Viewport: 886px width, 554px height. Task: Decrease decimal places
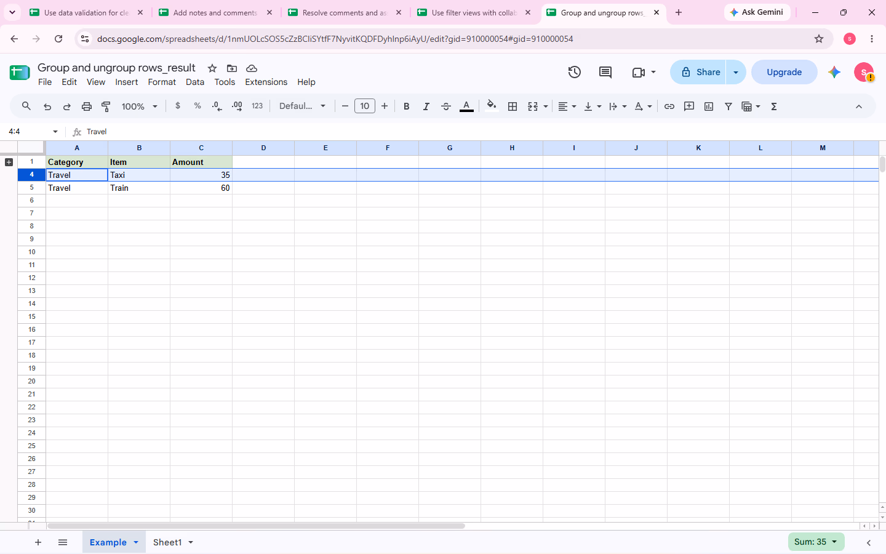pyautogui.click(x=217, y=106)
